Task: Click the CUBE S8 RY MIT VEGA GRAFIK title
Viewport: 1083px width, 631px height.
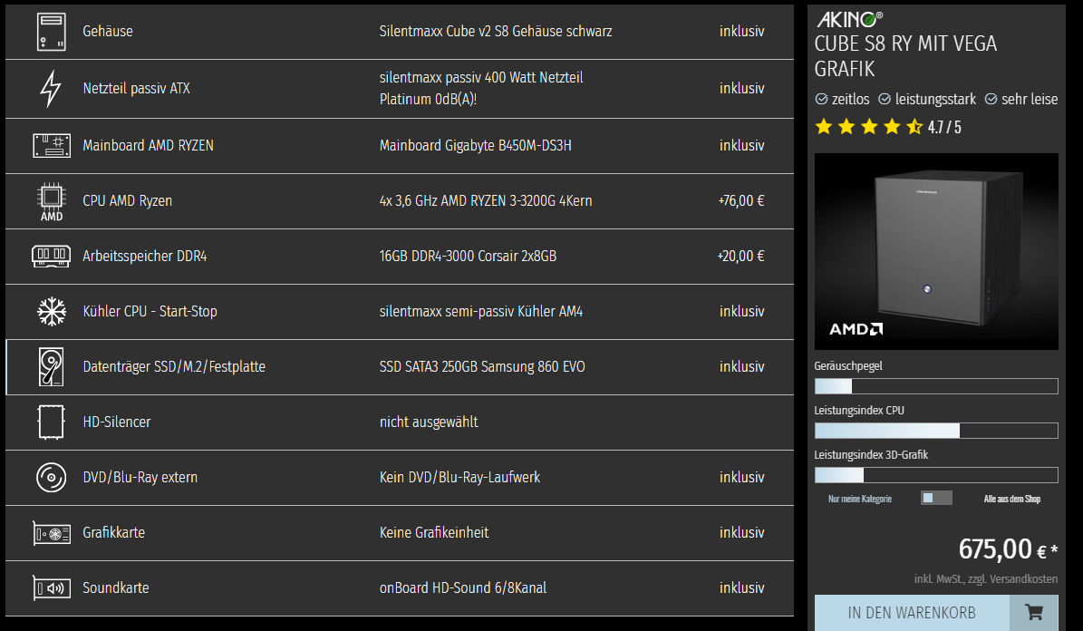Action: coord(905,56)
